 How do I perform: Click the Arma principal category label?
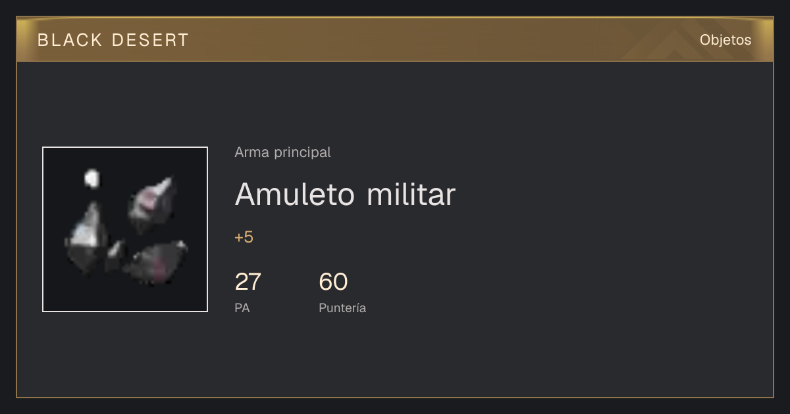[282, 152]
